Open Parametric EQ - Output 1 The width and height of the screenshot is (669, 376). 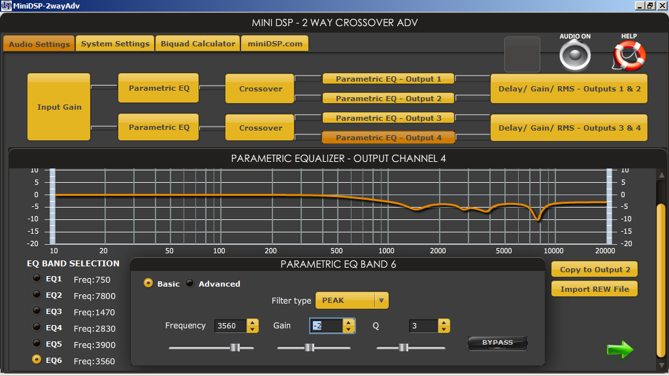tap(388, 79)
